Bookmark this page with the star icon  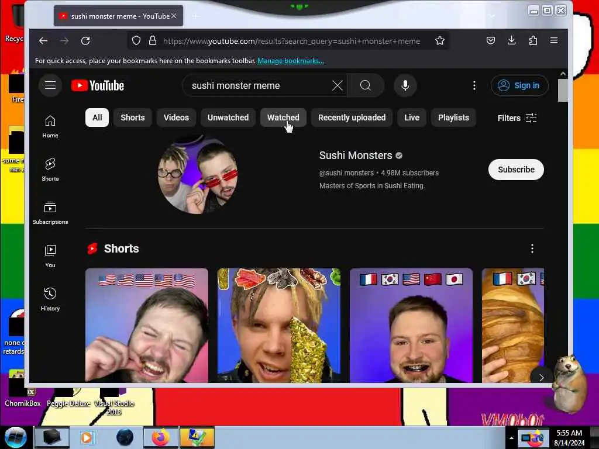tap(440, 40)
